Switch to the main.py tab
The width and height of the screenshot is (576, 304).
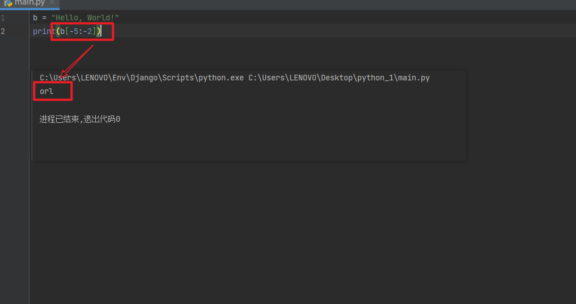pyautogui.click(x=30, y=3)
